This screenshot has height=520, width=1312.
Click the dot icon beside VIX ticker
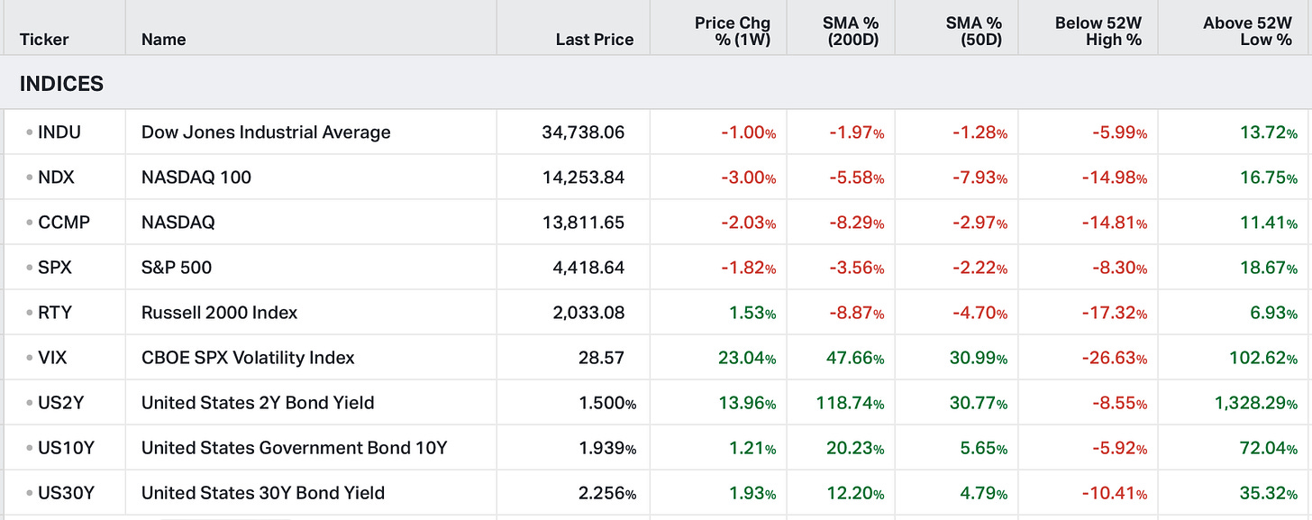tap(30, 358)
